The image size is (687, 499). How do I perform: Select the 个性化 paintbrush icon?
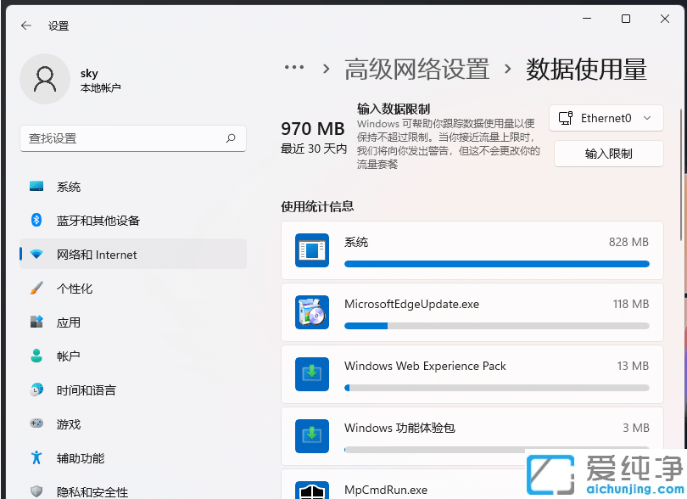pyautogui.click(x=35, y=289)
